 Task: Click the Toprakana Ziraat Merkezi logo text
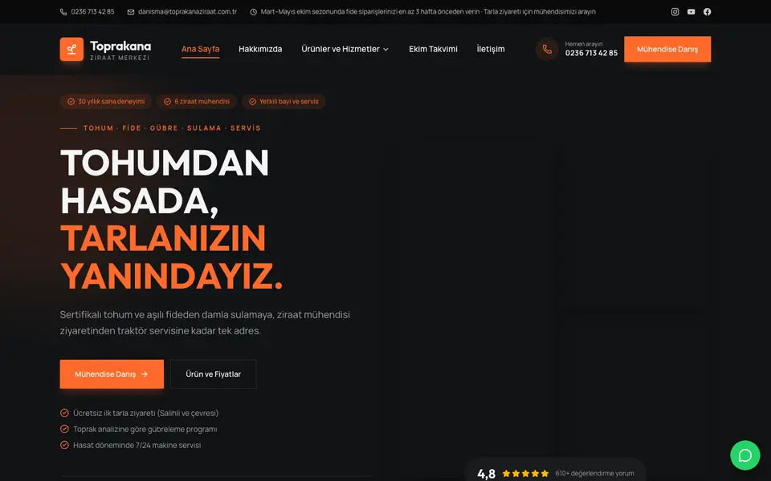pos(120,50)
